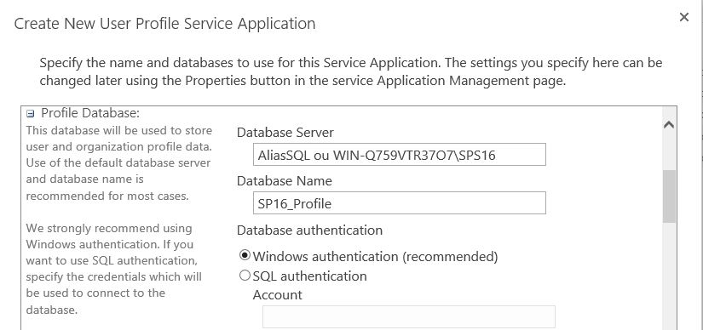Click the Database Name label
Image resolution: width=703 pixels, height=330 pixels.
(x=285, y=181)
